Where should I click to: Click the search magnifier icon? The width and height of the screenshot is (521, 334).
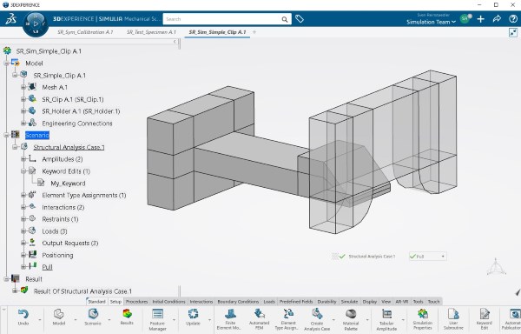click(285, 19)
